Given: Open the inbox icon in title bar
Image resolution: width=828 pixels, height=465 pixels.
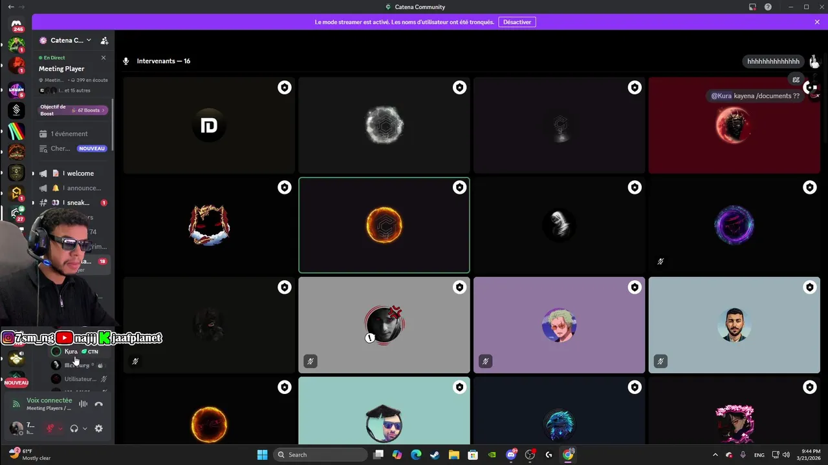Looking at the screenshot, I should coord(752,7).
